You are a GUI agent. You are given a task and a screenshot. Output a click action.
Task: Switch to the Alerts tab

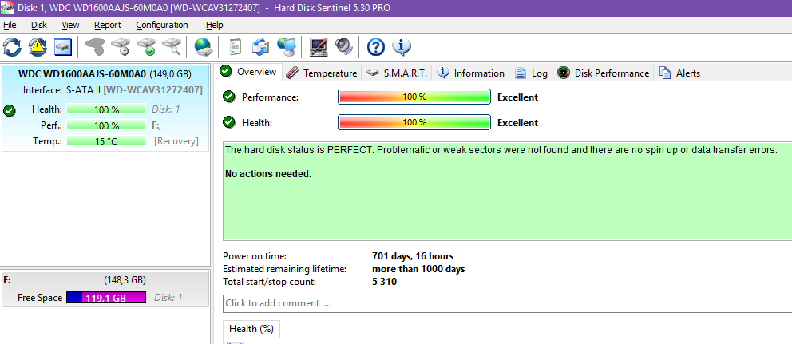pos(679,73)
